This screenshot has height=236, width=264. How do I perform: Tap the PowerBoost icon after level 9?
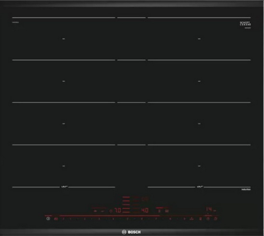[192, 219]
